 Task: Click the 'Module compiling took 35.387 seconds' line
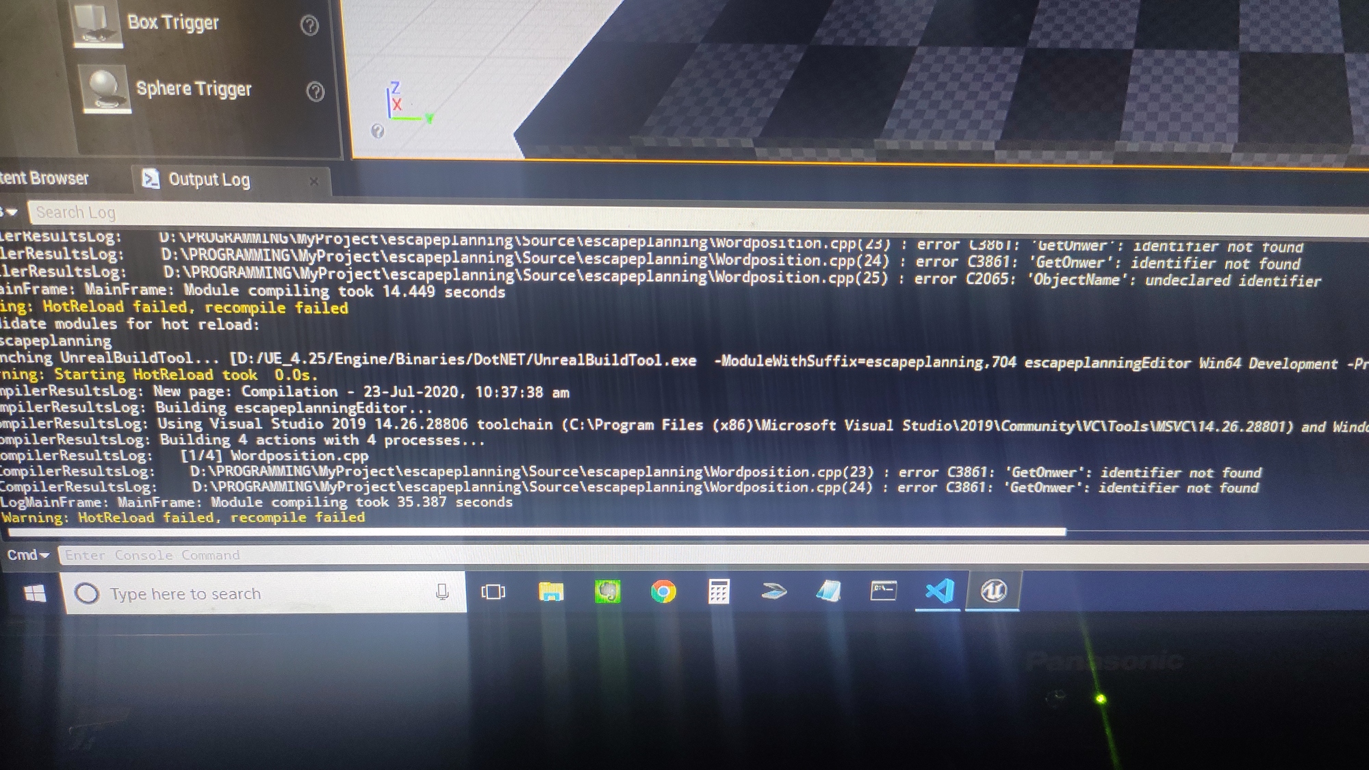click(257, 502)
